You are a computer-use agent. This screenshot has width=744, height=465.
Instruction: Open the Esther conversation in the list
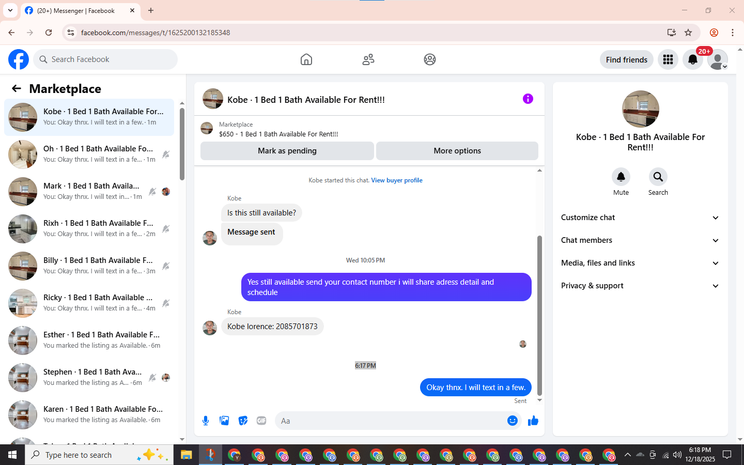pyautogui.click(x=89, y=340)
